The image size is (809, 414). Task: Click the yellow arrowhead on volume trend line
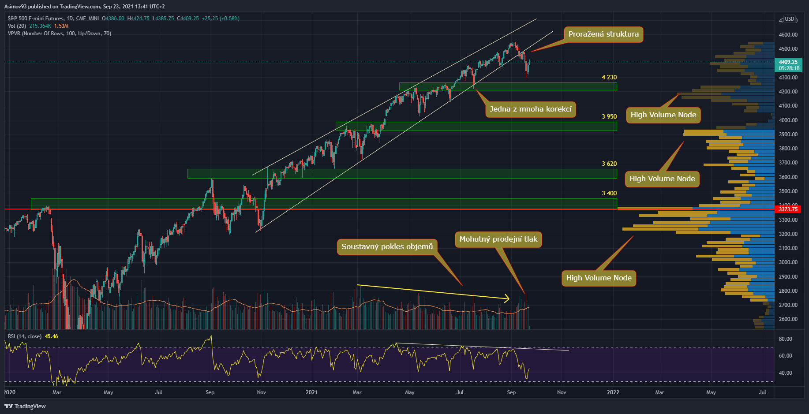507,299
